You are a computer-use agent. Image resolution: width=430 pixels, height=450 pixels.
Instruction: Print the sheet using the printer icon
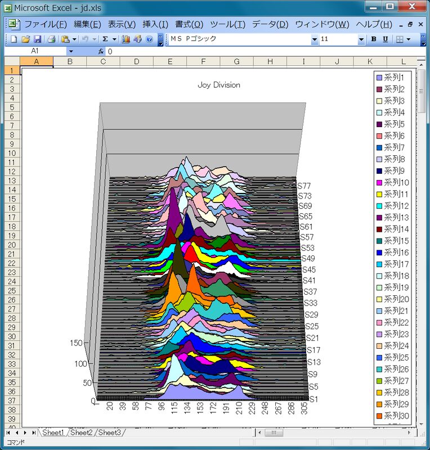point(51,39)
